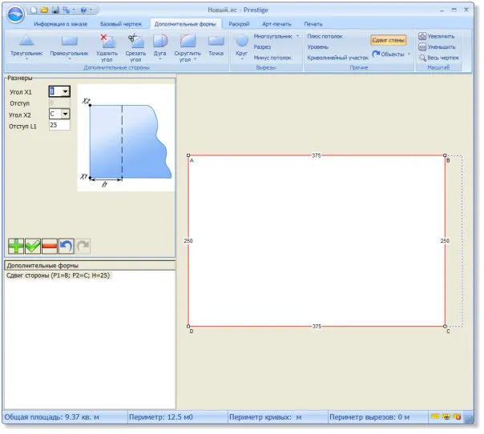Click corner point A on the drawing

[188, 155]
